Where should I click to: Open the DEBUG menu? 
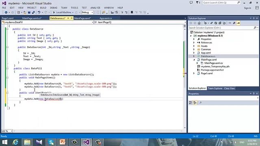54,8
